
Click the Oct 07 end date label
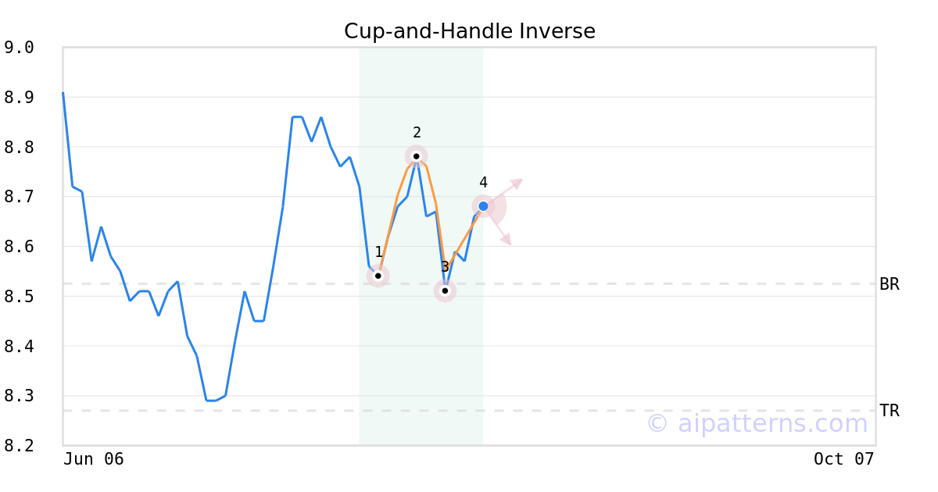tap(843, 459)
